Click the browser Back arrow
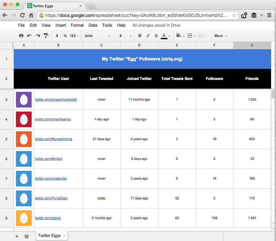The width and height of the screenshot is (276, 241). (x=5, y=15)
